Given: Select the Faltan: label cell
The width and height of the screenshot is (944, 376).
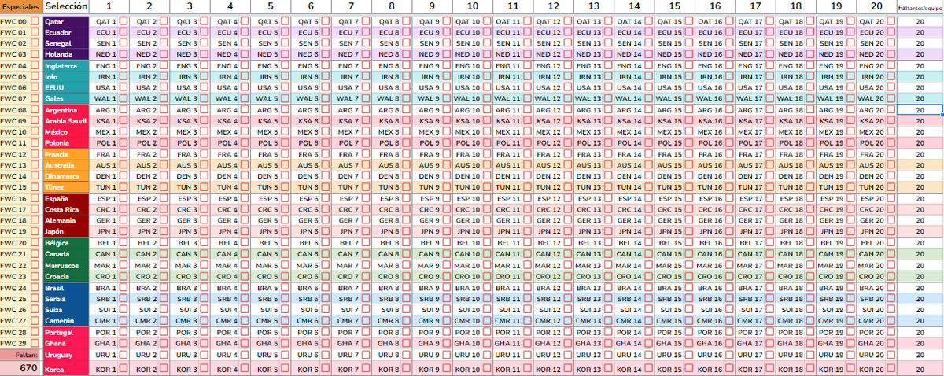Looking at the screenshot, I should click(20, 355).
